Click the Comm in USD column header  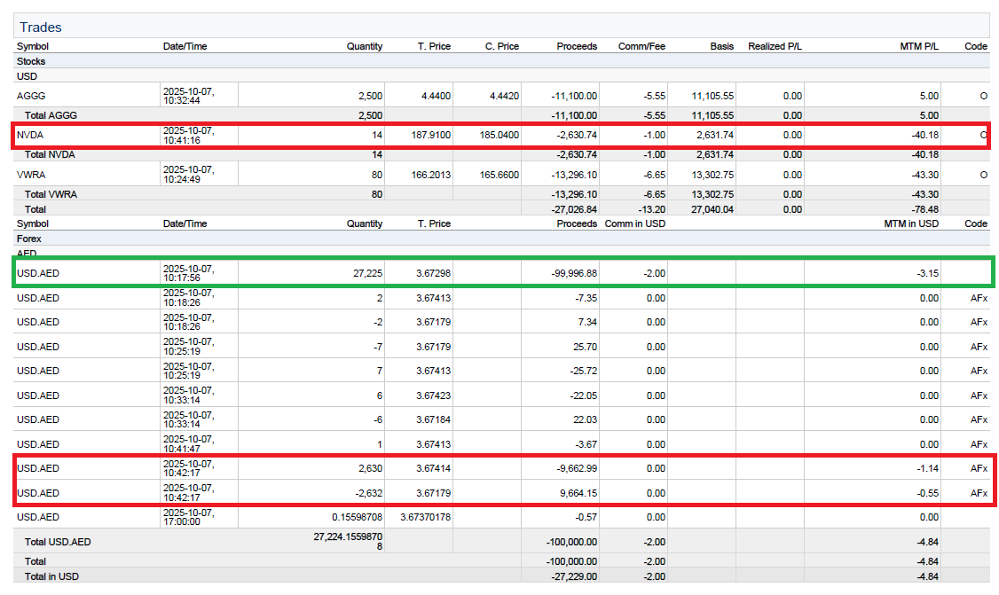coord(634,223)
